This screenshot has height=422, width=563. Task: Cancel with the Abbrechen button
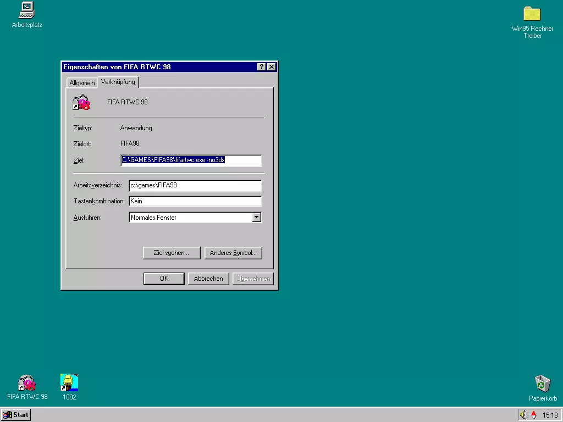coord(208,279)
